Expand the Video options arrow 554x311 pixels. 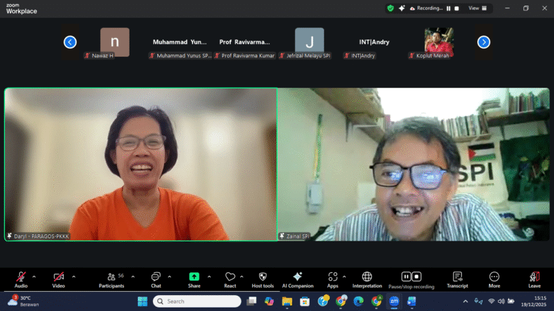[x=73, y=276]
